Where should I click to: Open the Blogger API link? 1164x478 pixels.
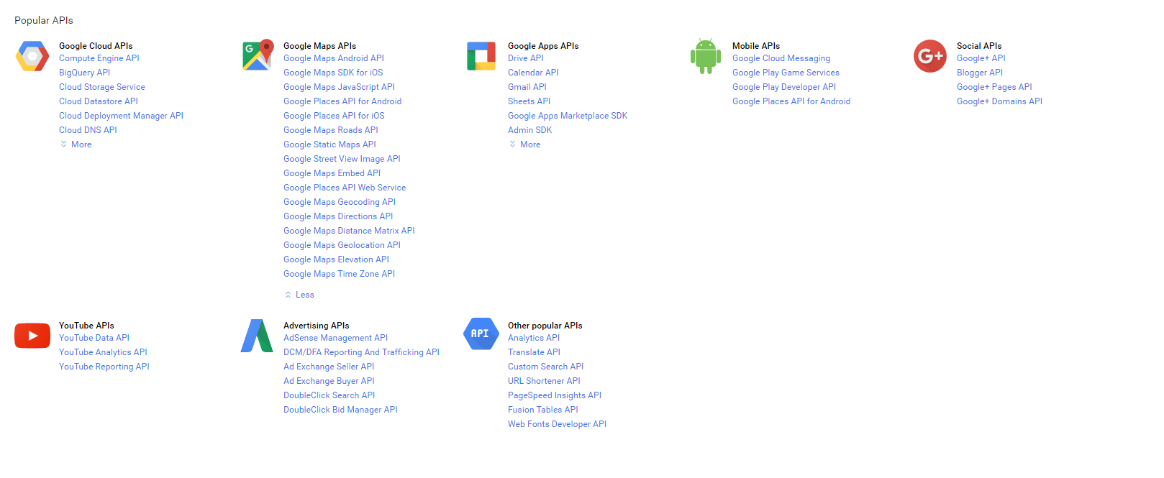pos(980,73)
